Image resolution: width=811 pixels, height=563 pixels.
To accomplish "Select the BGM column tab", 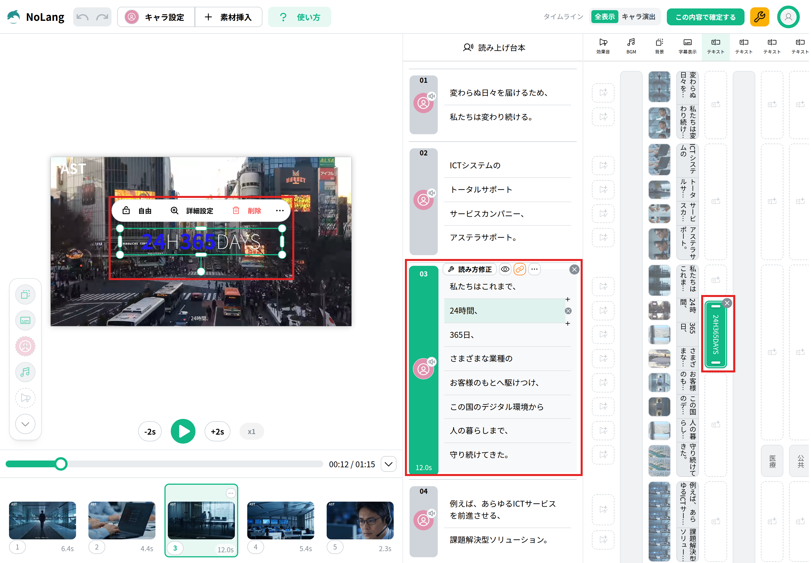I will pos(631,46).
